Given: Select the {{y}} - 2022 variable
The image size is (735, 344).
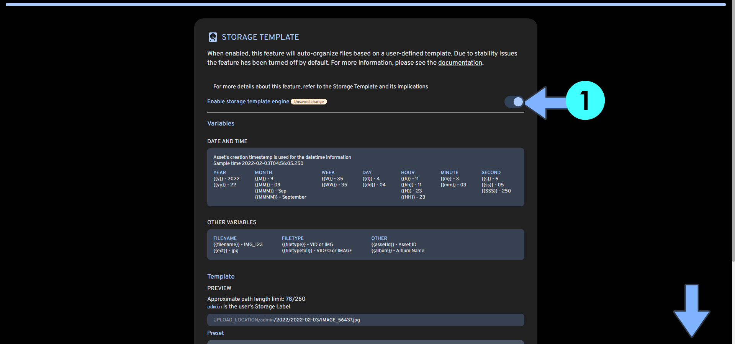Looking at the screenshot, I should pyautogui.click(x=226, y=179).
